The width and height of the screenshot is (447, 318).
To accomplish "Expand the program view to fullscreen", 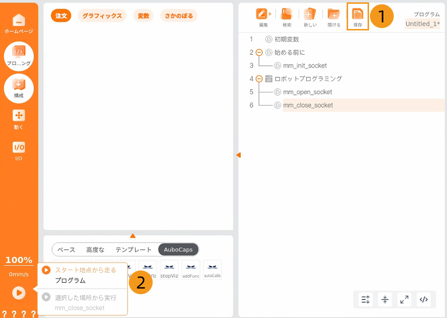I will click(x=404, y=299).
